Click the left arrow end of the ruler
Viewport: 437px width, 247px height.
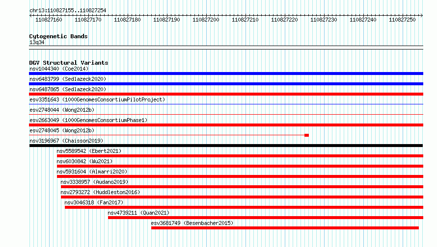click(x=30, y=15)
